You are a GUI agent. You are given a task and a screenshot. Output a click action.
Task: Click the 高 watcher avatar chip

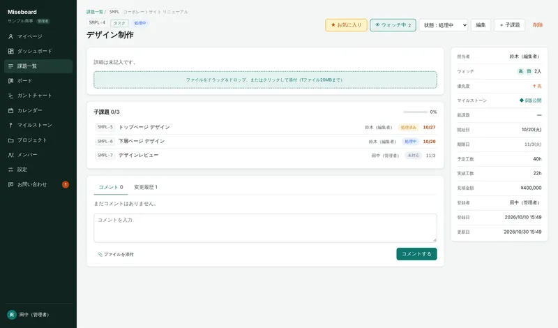point(520,71)
